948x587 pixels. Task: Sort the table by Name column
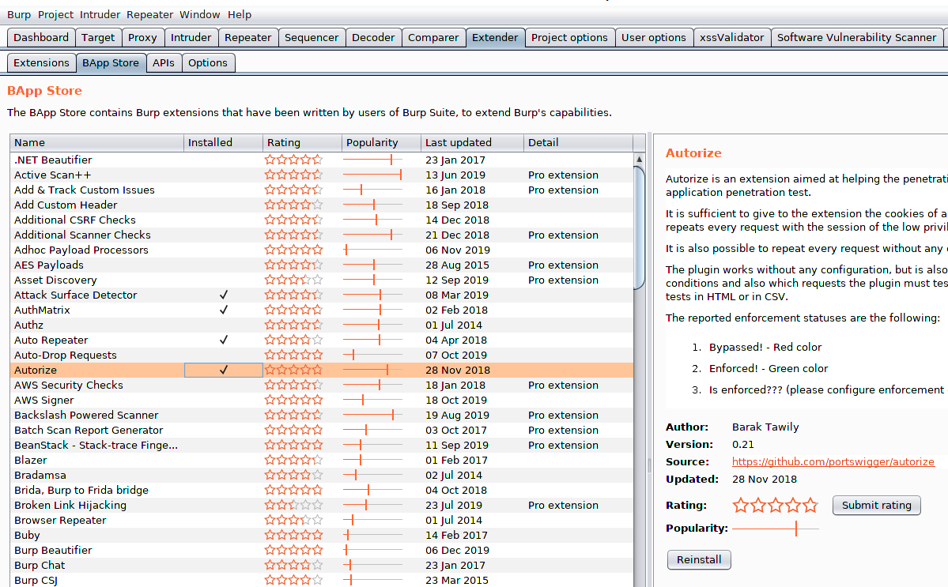96,142
